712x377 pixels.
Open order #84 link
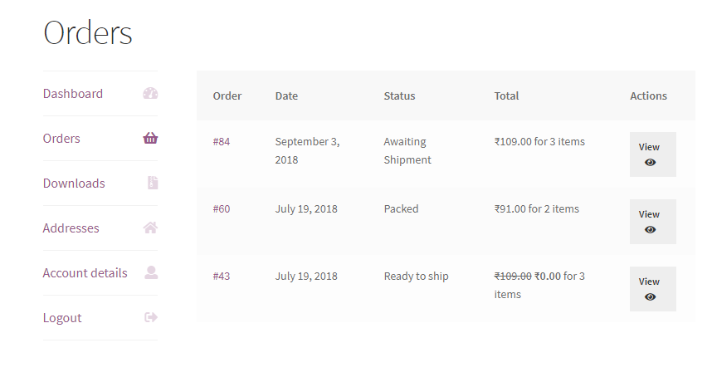click(x=222, y=142)
